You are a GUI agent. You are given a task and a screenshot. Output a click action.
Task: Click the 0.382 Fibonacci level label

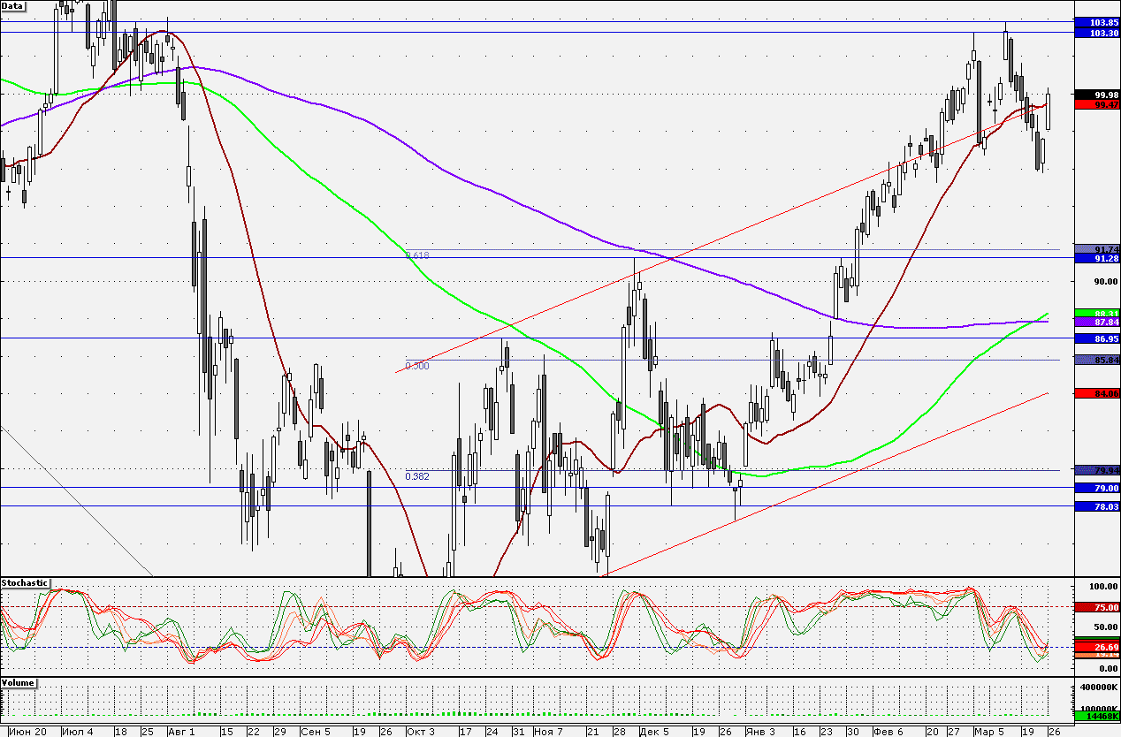pyautogui.click(x=417, y=476)
